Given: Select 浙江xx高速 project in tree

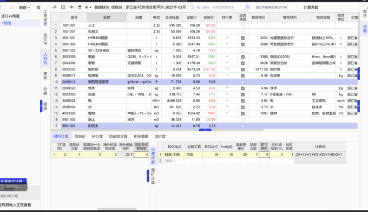Looking at the screenshot, I should (11, 16).
